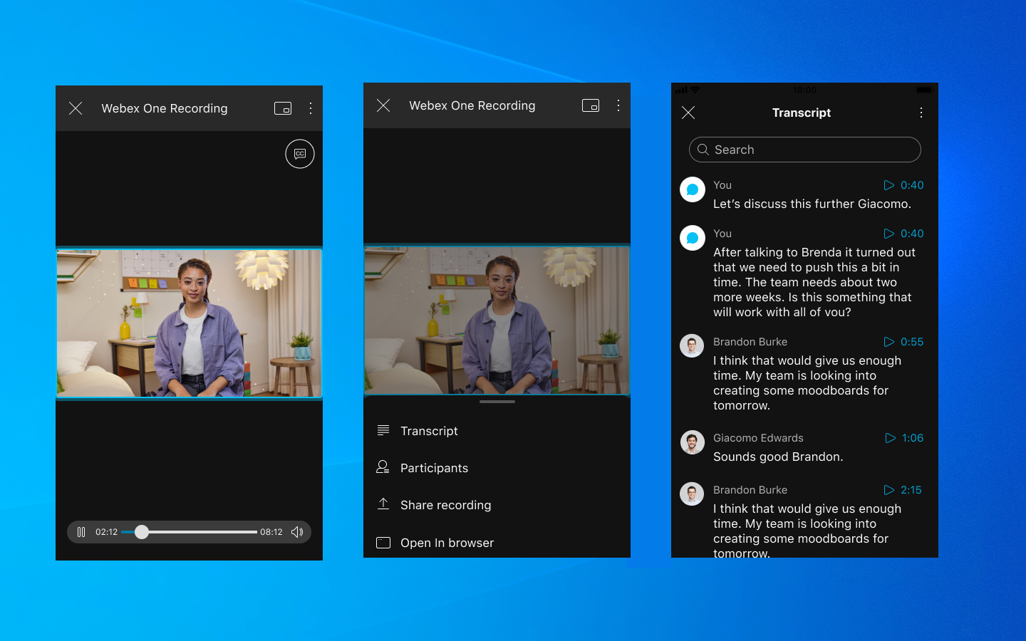Close the middle panel with the options list

pyautogui.click(x=383, y=105)
